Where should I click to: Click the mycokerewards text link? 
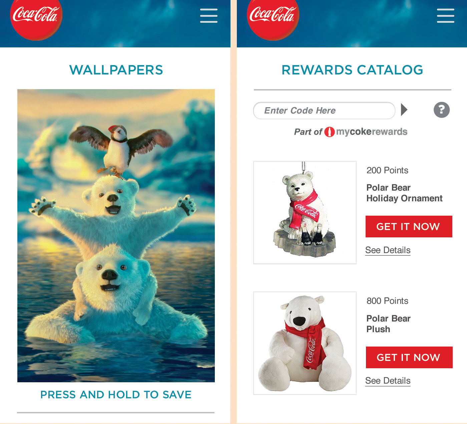pyautogui.click(x=372, y=132)
